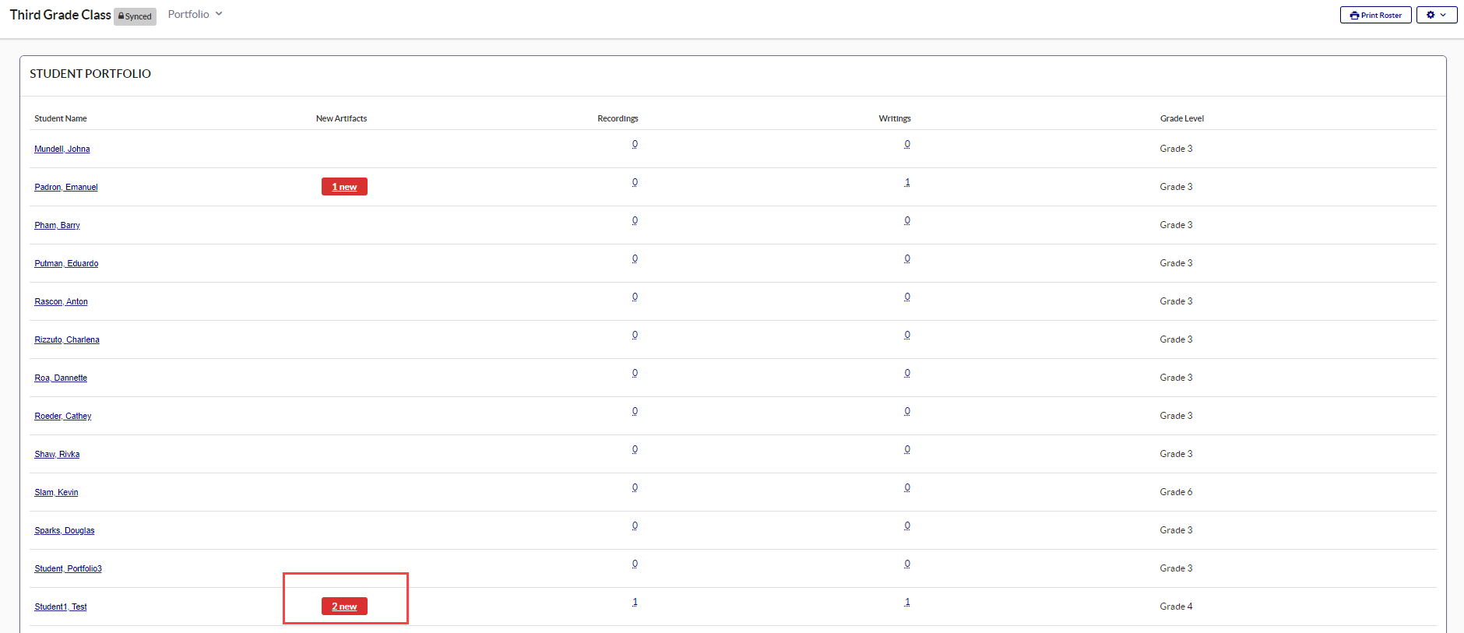1464x633 pixels.
Task: Open Roa, Dannette's portfolio
Action: click(x=61, y=378)
